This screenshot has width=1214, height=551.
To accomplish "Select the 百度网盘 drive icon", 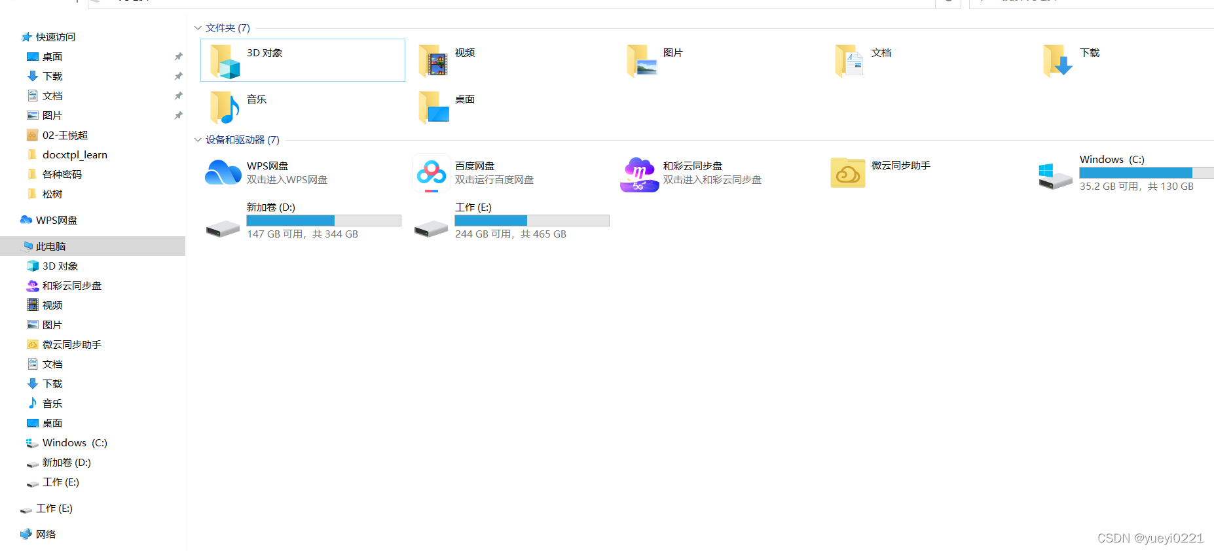I will click(432, 173).
